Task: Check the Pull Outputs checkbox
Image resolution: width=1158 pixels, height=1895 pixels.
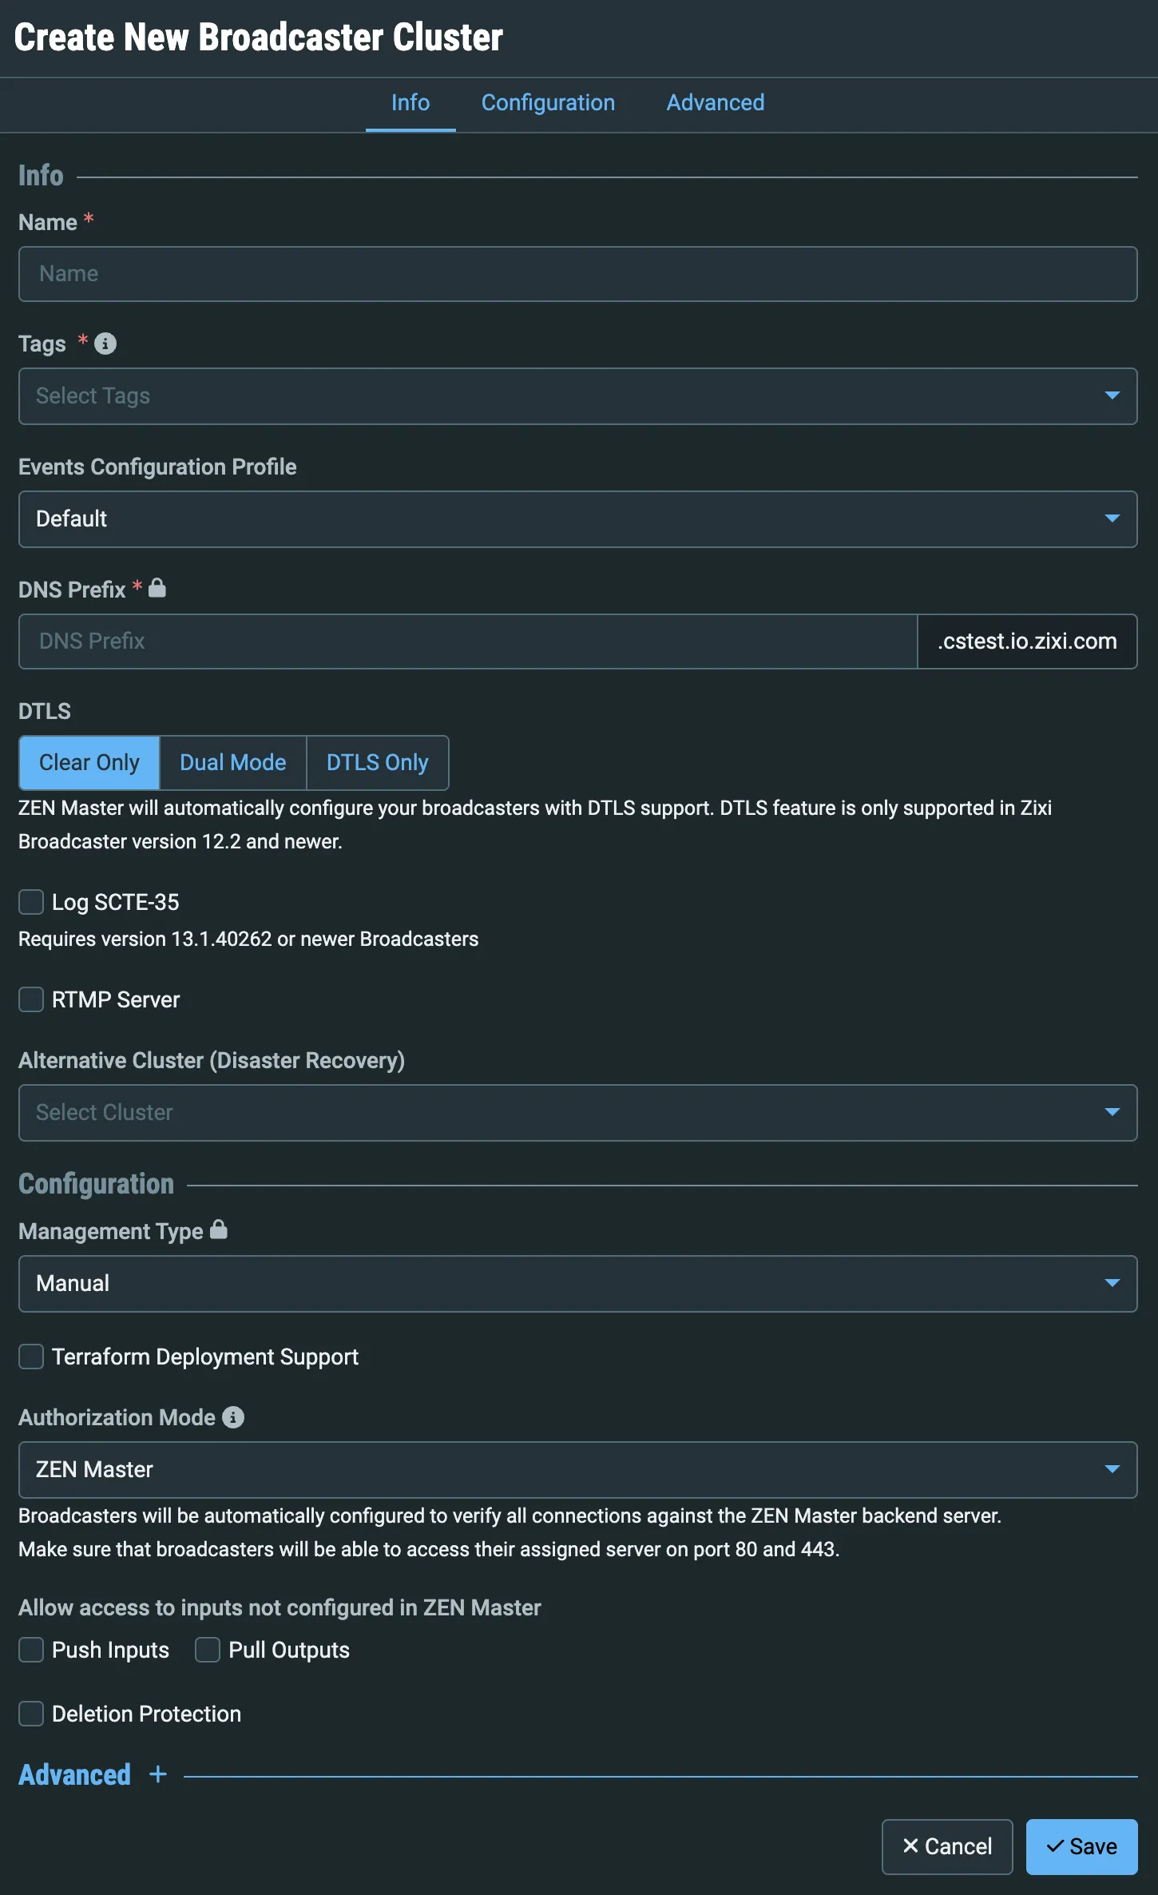Action: point(208,1650)
